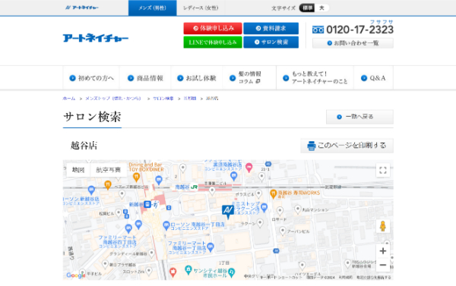The height and width of the screenshot is (286, 456).
Task: Switch map to 地図 view
Action: pyautogui.click(x=78, y=170)
